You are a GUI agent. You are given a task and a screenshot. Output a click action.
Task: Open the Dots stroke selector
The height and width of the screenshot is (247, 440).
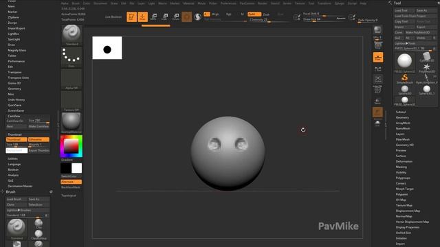pyautogui.click(x=71, y=57)
